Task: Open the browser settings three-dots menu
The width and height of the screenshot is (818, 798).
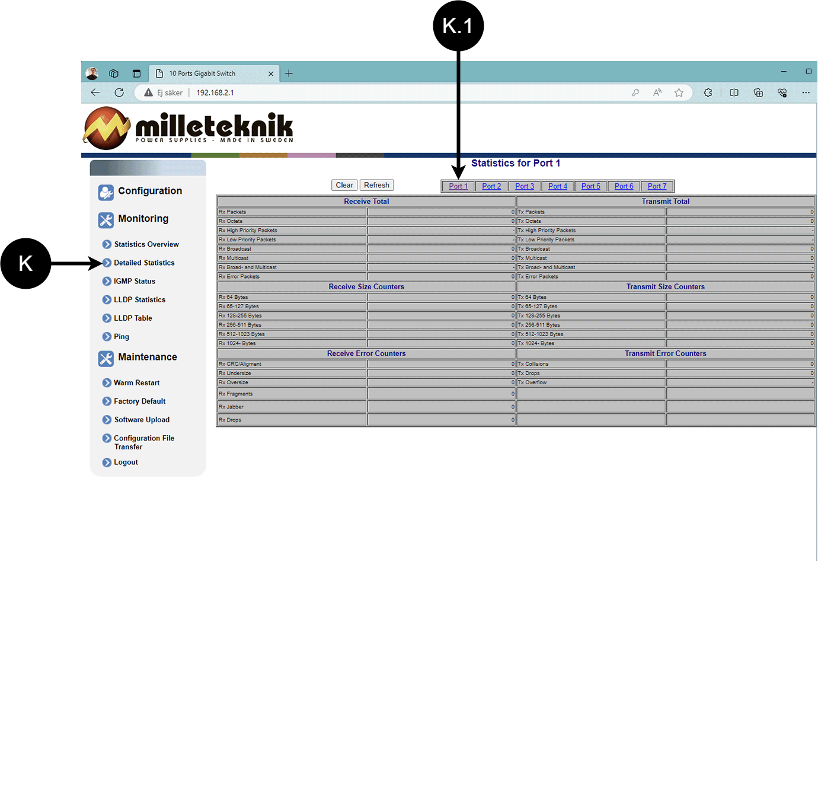Action: click(x=806, y=92)
